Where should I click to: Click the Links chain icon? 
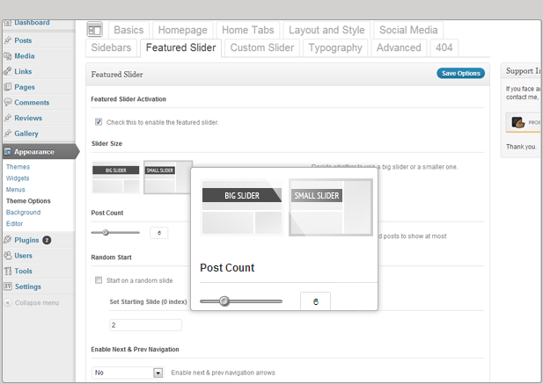8,71
